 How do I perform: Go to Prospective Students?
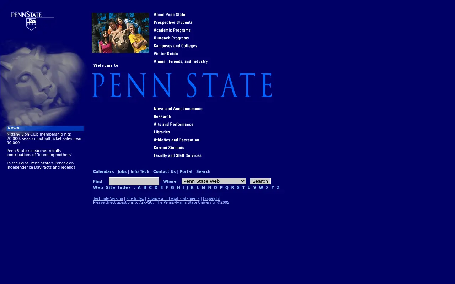(173, 22)
